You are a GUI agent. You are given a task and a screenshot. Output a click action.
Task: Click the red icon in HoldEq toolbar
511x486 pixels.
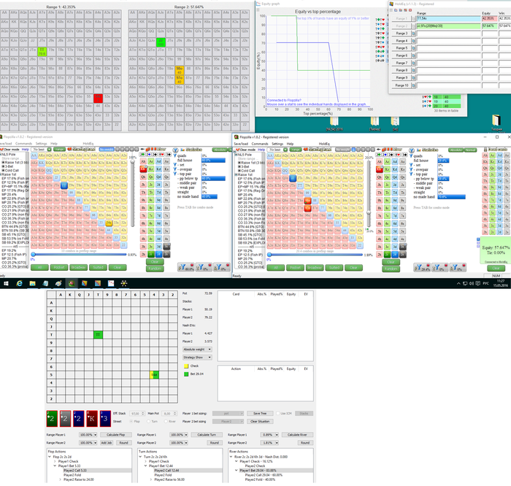(410, 10)
